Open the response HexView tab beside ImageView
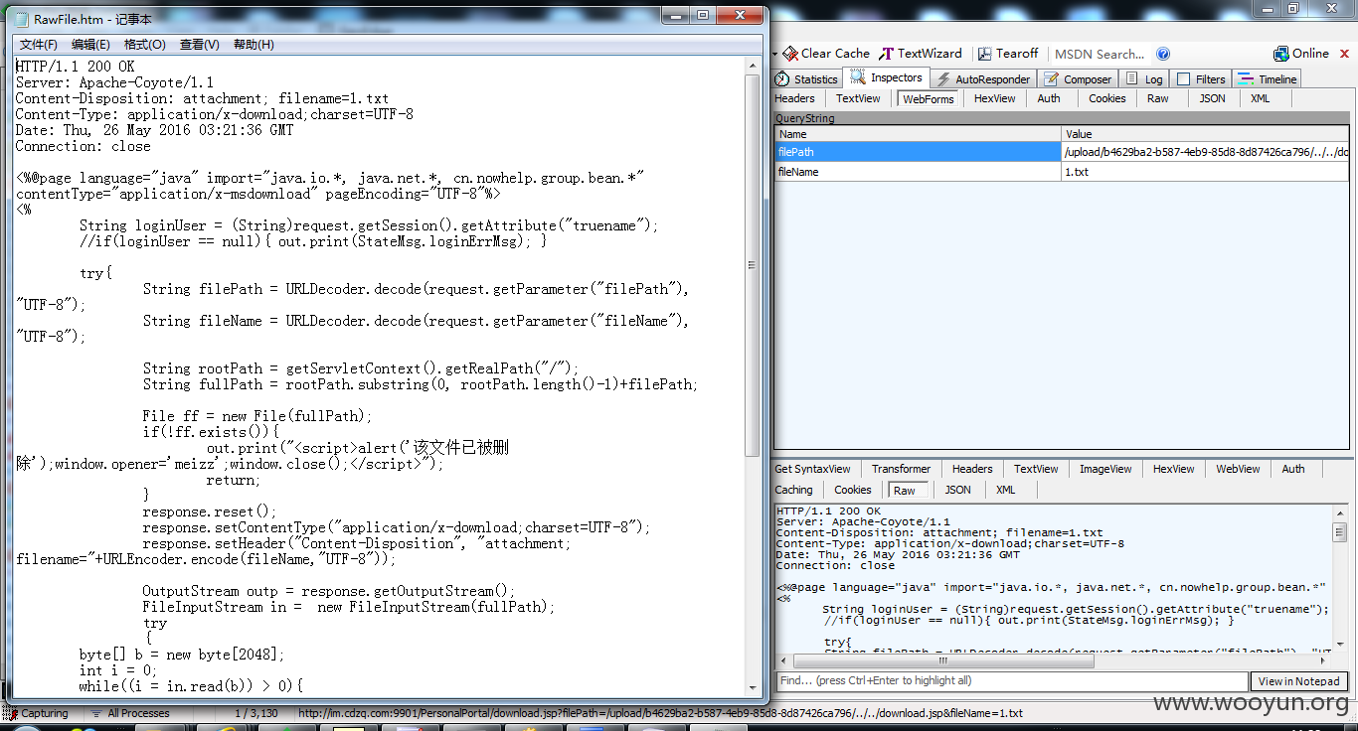The height and width of the screenshot is (731, 1358). (1173, 469)
